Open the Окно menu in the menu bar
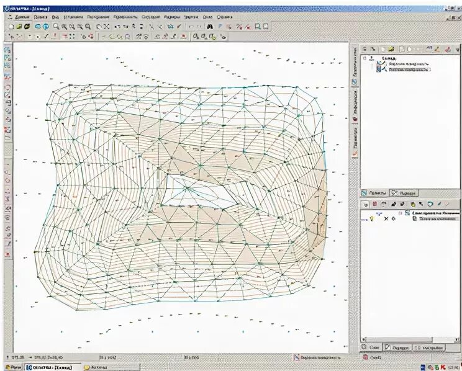Viewport: 462px width, 371px height. coord(207,17)
